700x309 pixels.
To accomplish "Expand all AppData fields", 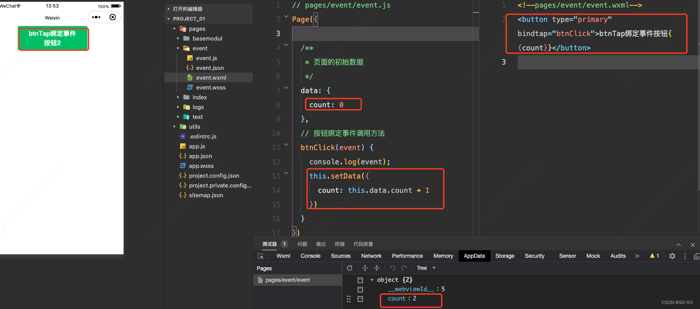I will pos(365,268).
